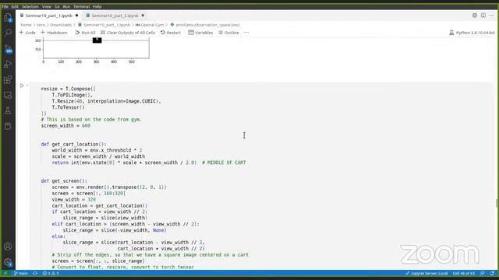This screenshot has height=280, width=499.
Task: Click 'home' in the breadcrumb path
Action: 26,25
